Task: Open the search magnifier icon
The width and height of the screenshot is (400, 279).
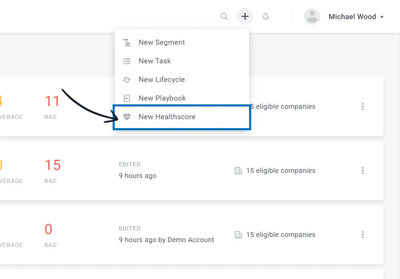Action: tap(224, 16)
